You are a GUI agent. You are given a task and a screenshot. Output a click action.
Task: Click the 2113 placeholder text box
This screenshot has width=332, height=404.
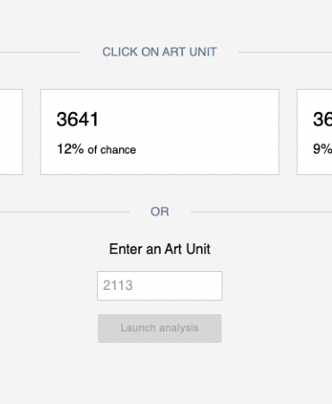tap(160, 285)
